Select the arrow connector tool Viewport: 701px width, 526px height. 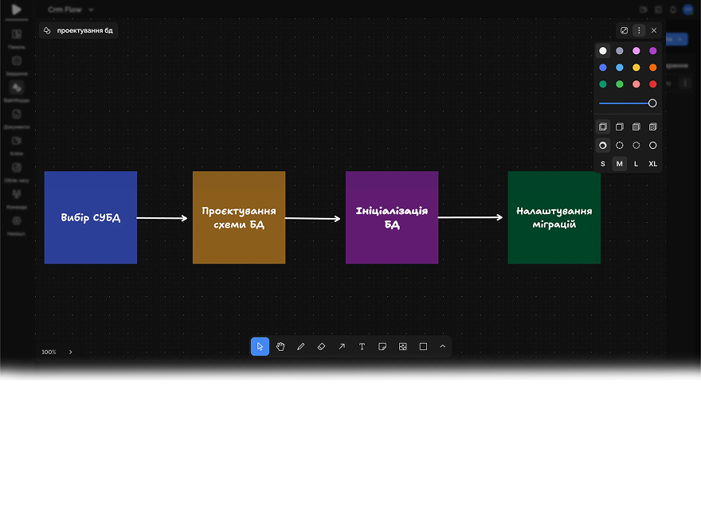(x=342, y=347)
